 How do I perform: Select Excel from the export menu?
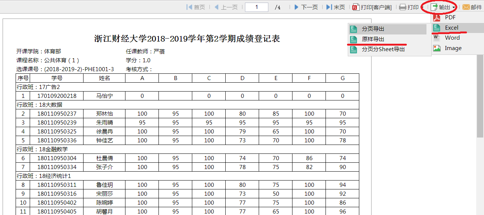[x=451, y=27]
